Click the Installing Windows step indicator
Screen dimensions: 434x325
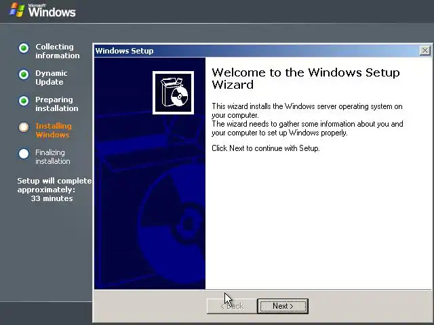(24, 127)
